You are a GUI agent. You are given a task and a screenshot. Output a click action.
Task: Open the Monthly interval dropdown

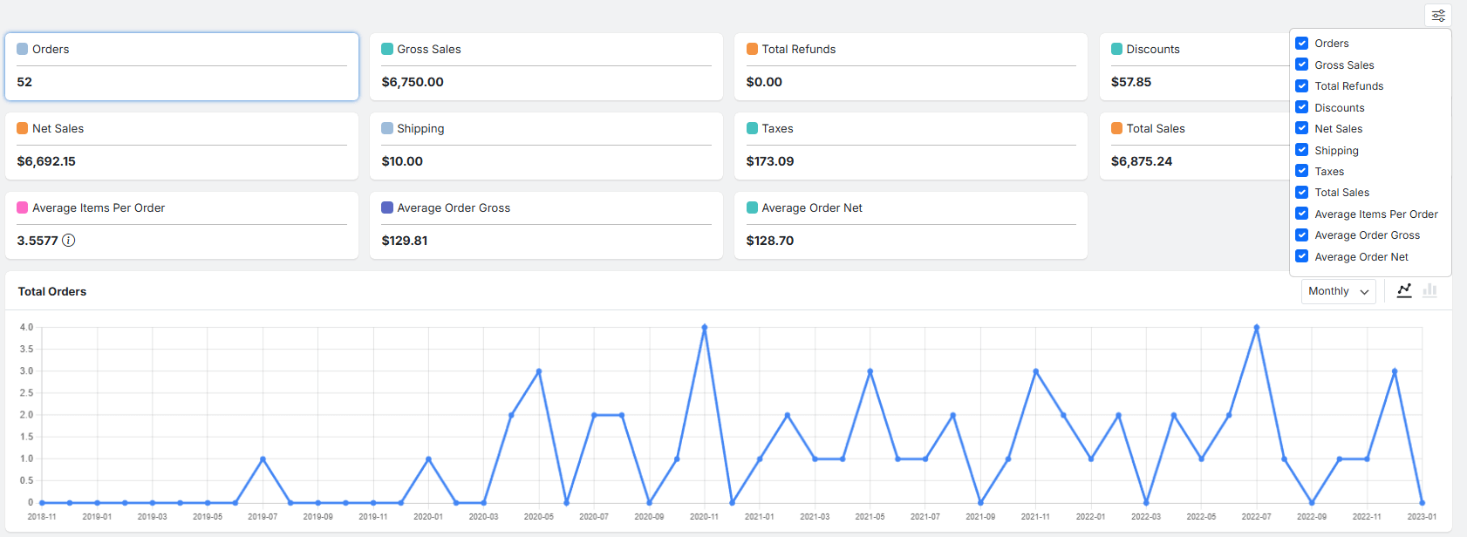pos(1338,291)
